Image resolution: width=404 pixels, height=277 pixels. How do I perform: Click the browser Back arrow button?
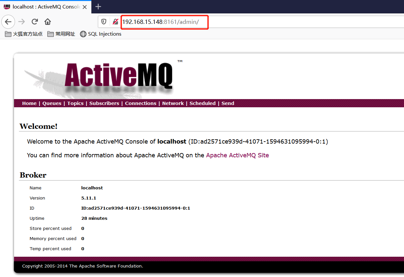pyautogui.click(x=8, y=22)
